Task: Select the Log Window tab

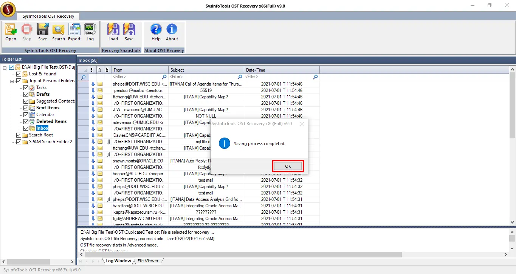Action: tap(118, 261)
